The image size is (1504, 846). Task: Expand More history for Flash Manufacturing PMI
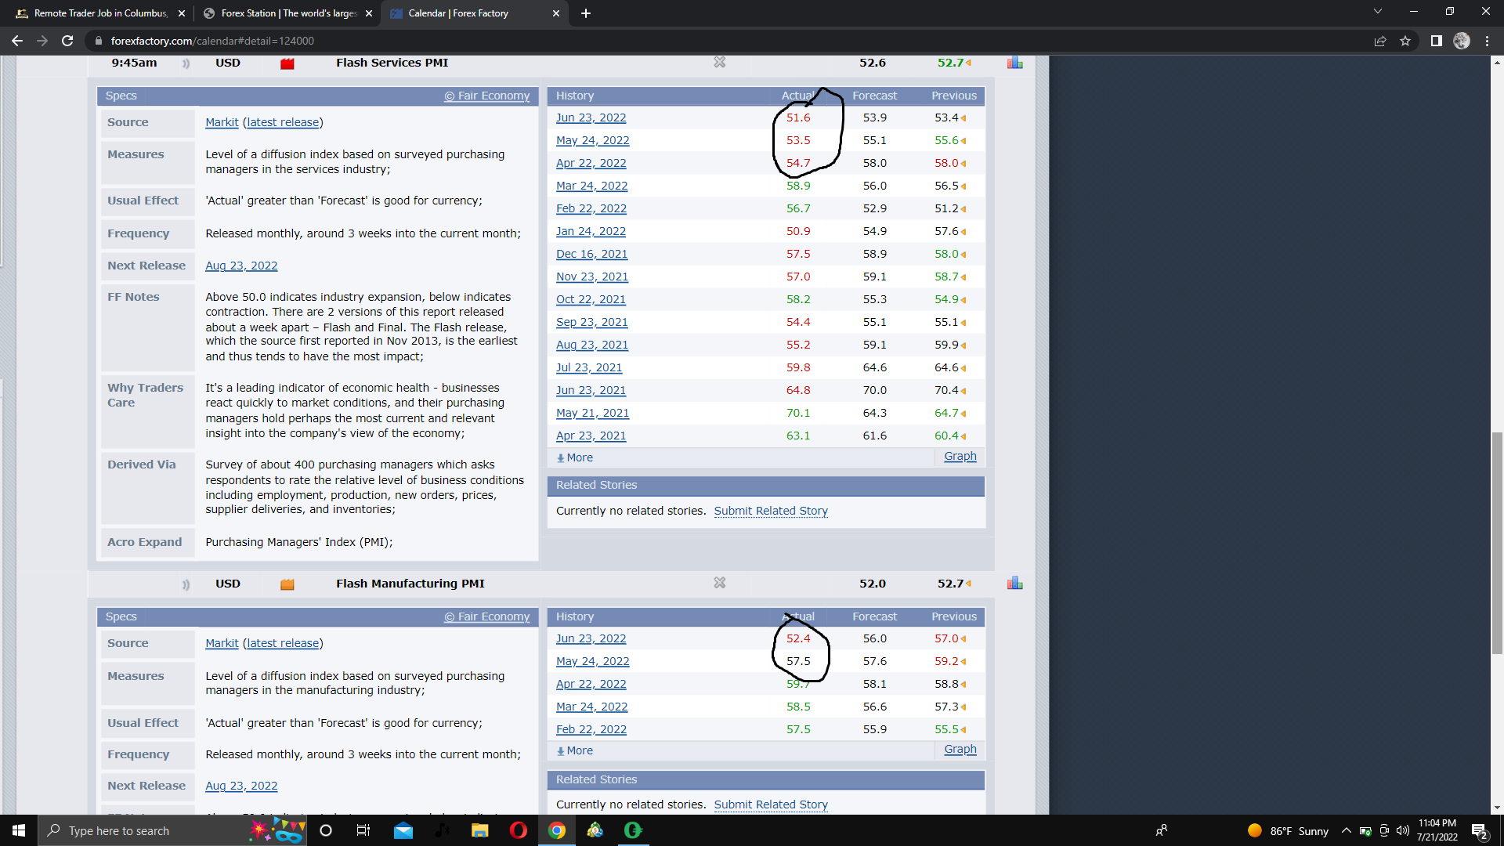574,750
